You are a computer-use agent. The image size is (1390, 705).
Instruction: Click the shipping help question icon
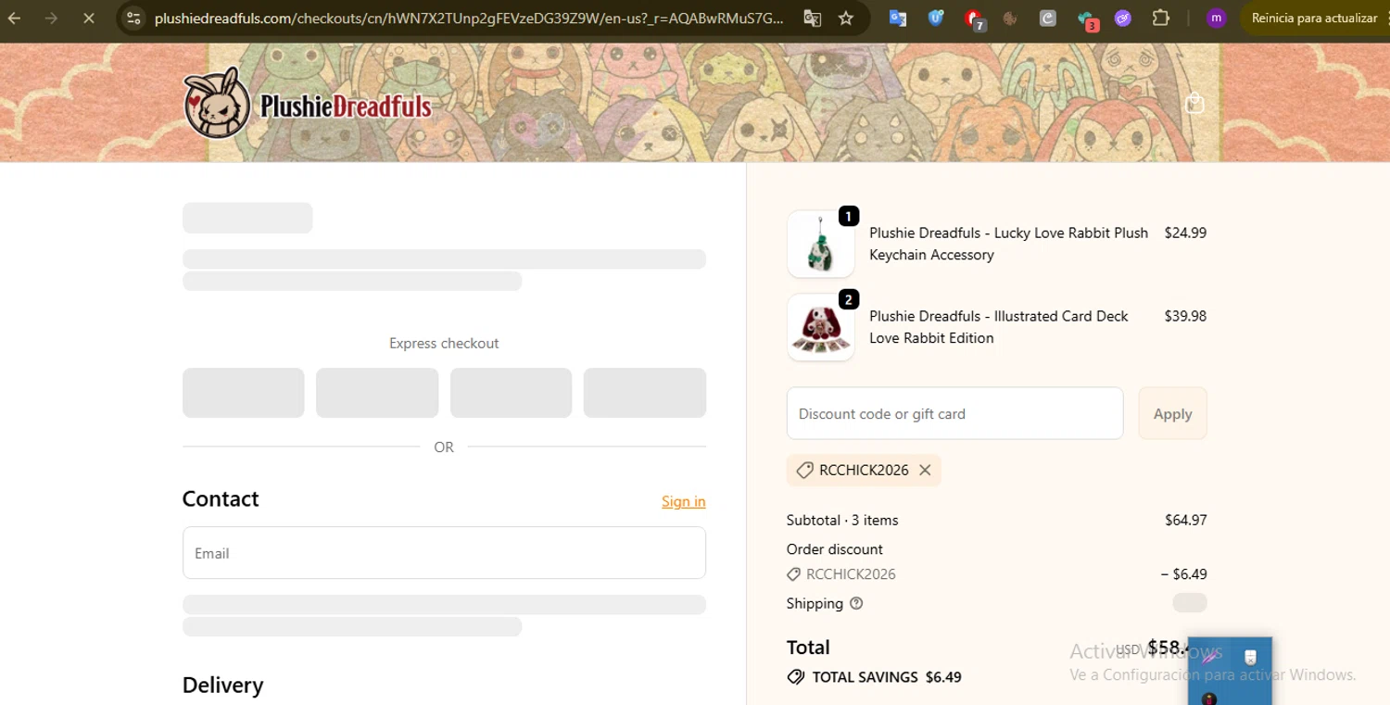coord(856,603)
